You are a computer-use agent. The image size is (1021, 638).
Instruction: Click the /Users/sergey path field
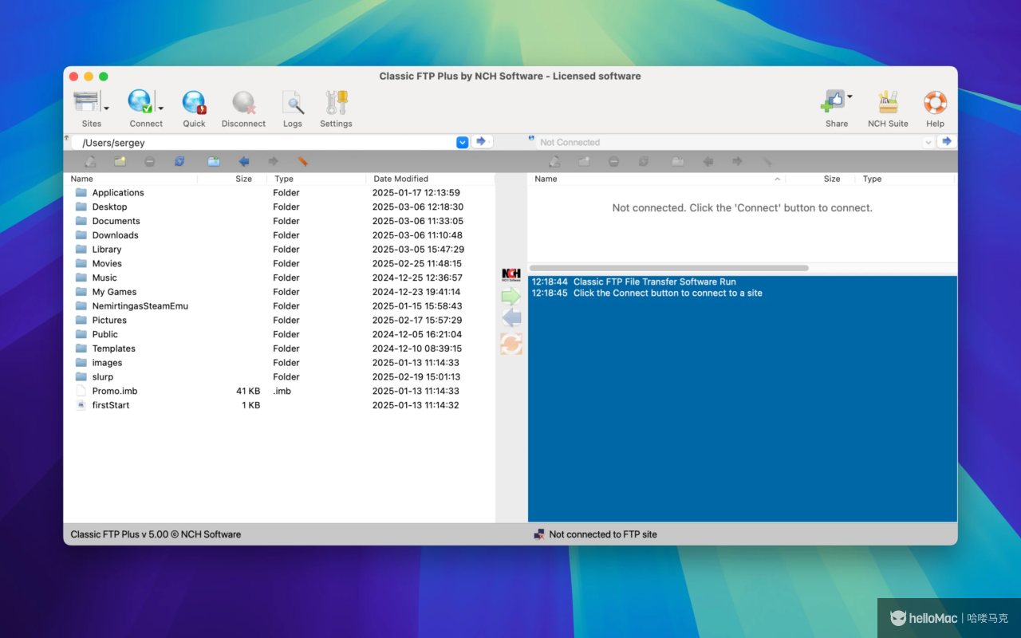(x=264, y=143)
